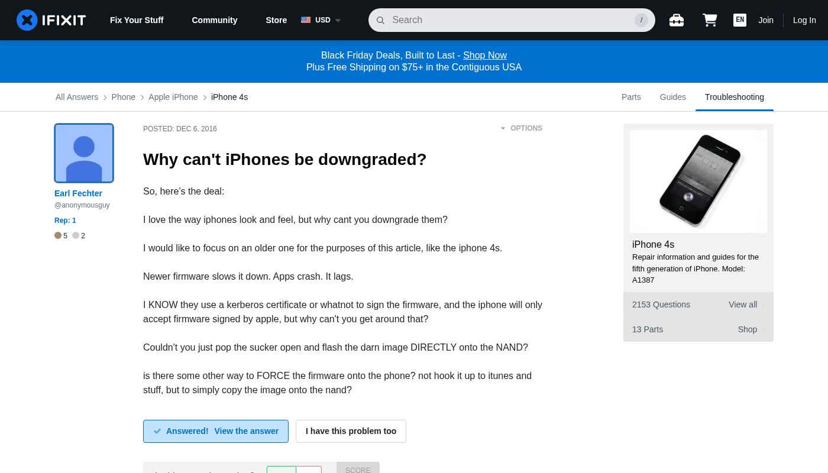Click the Apple iPhone breadcrumb
This screenshot has height=473, width=828.
click(x=173, y=97)
